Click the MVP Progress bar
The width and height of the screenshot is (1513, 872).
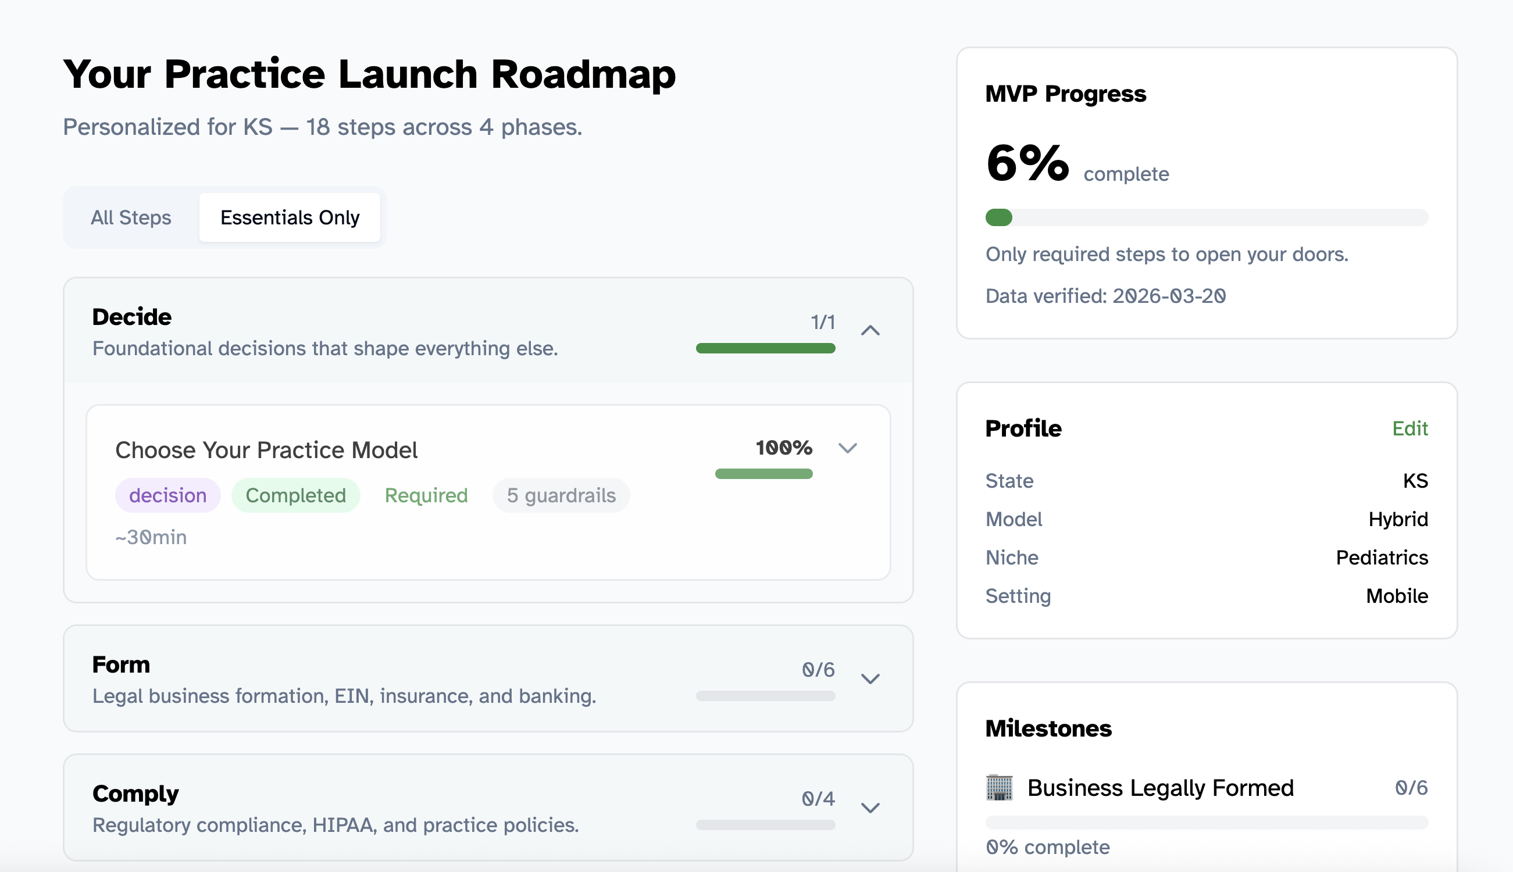(1206, 217)
